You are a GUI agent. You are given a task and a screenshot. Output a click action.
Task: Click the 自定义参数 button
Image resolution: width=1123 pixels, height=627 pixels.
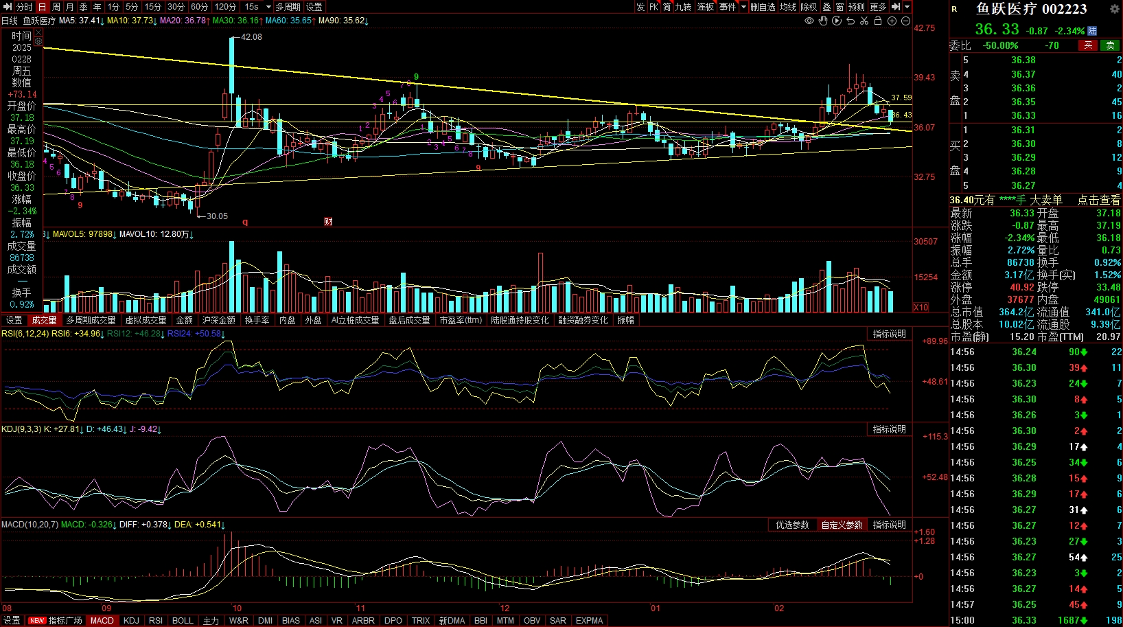(x=842, y=525)
